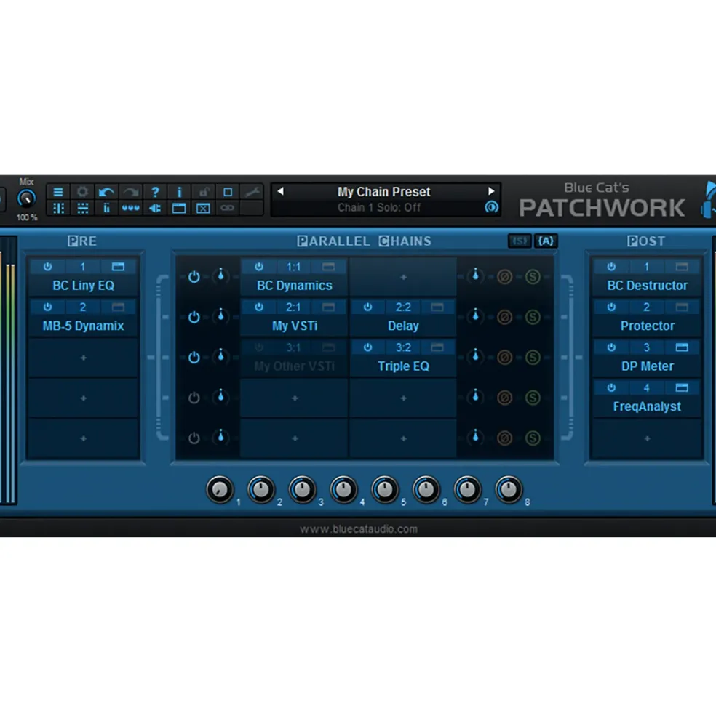Add plugin in empty chain 1 second slot
This screenshot has height=716, width=716.
(403, 277)
